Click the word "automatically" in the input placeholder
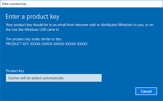 pyautogui.click(x=54, y=78)
